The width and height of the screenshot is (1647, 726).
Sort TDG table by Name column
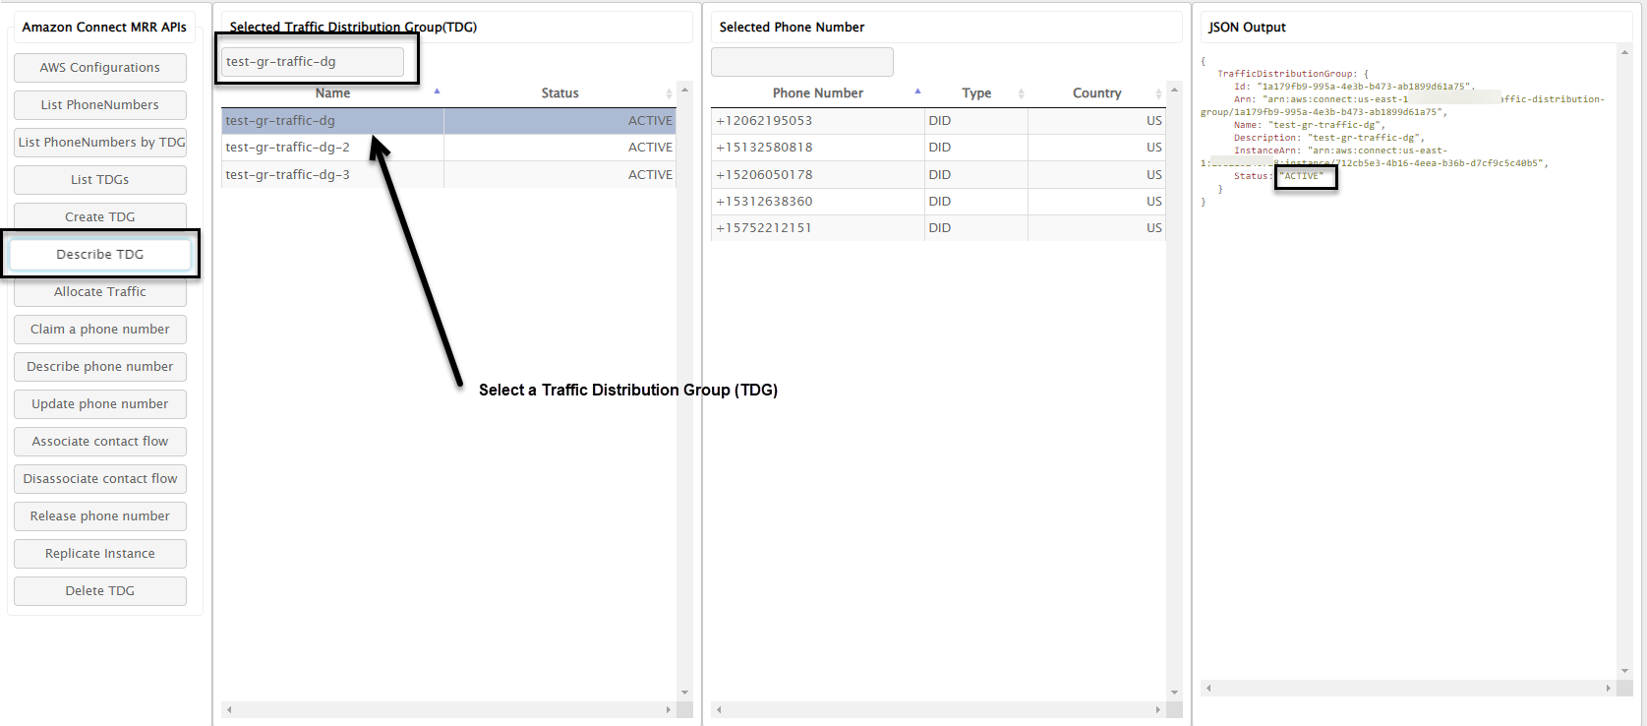click(x=332, y=93)
